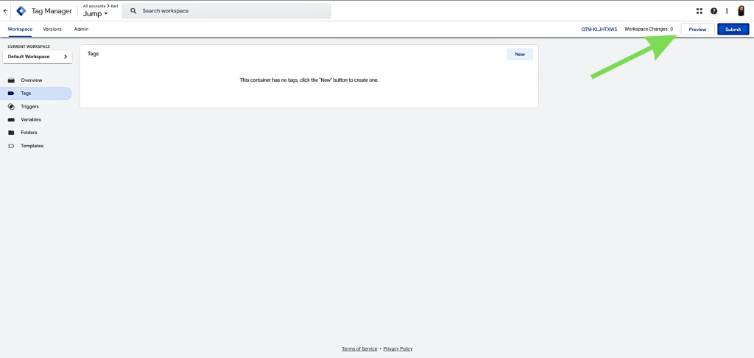Click the Search workspace field
The height and width of the screenshot is (358, 754).
tap(228, 11)
